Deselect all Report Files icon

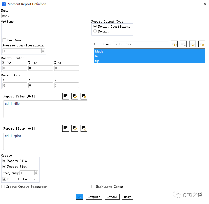coord(84,96)
